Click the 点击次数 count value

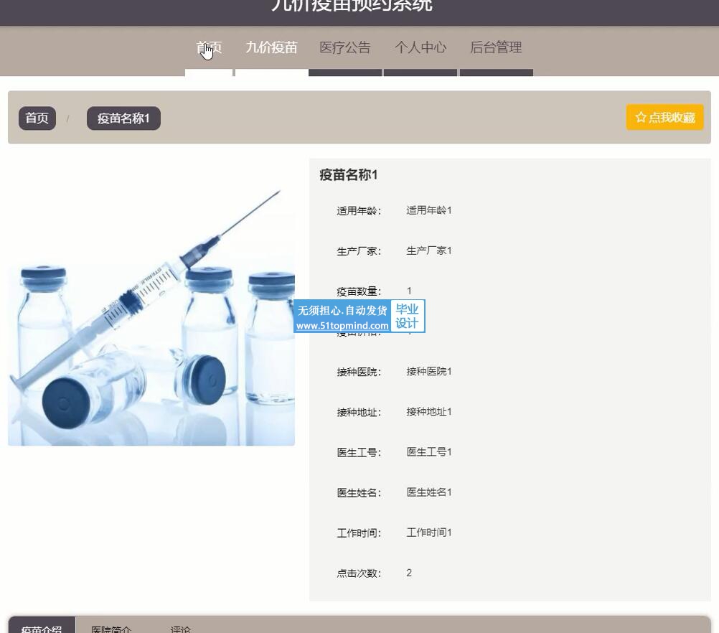pyautogui.click(x=409, y=573)
